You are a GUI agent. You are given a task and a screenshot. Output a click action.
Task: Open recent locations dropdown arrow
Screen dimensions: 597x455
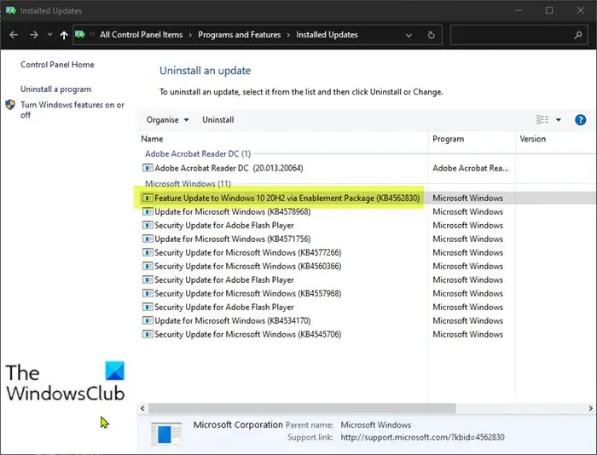pos(49,35)
